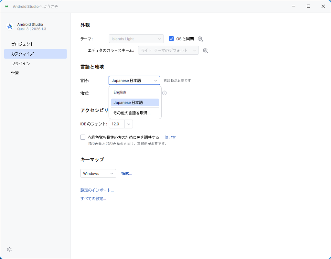Expand the IDE font size dropdown arrow
This screenshot has width=331, height=259.
click(129, 124)
